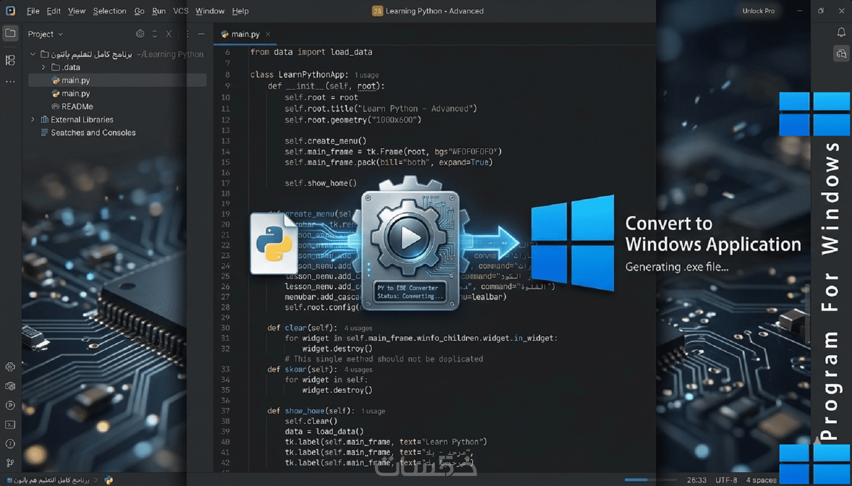The width and height of the screenshot is (852, 486).
Task: Open the Problems tool window icon
Action: [11, 444]
